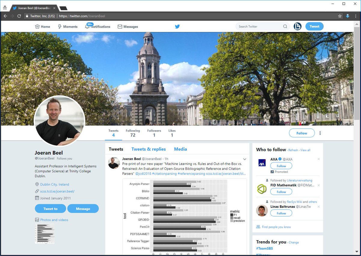Click the AXA logo avatar
Image resolution: width=361 pixels, height=256 pixels.
(262, 163)
